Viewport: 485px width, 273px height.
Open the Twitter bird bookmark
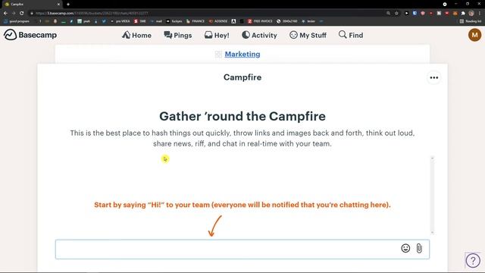[104, 21]
